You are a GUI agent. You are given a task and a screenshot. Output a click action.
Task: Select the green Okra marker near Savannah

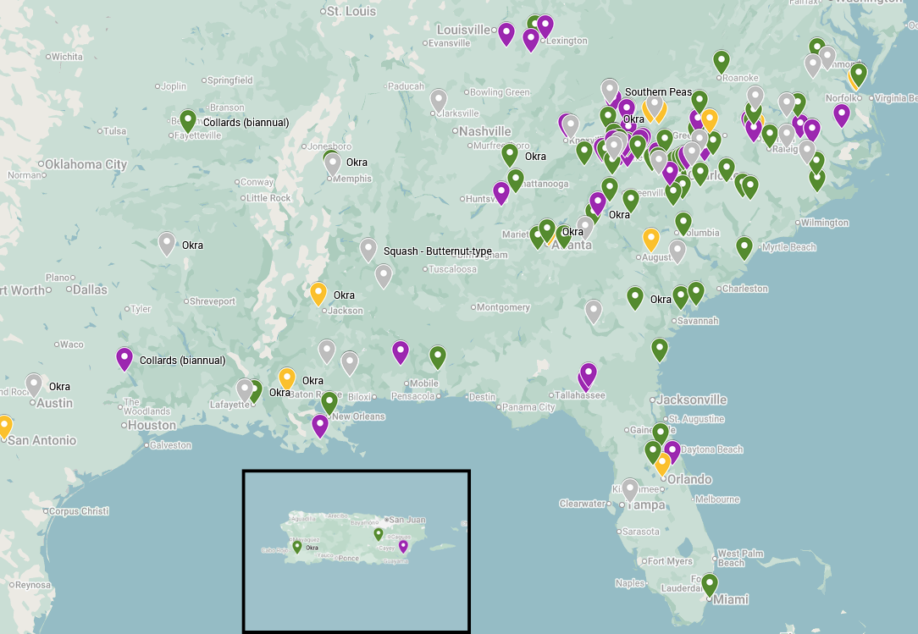click(x=634, y=298)
